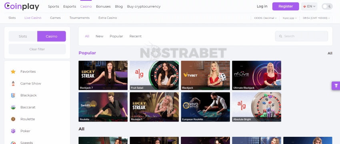Click the game Search field
The height and width of the screenshot is (144, 340).
click(x=302, y=36)
